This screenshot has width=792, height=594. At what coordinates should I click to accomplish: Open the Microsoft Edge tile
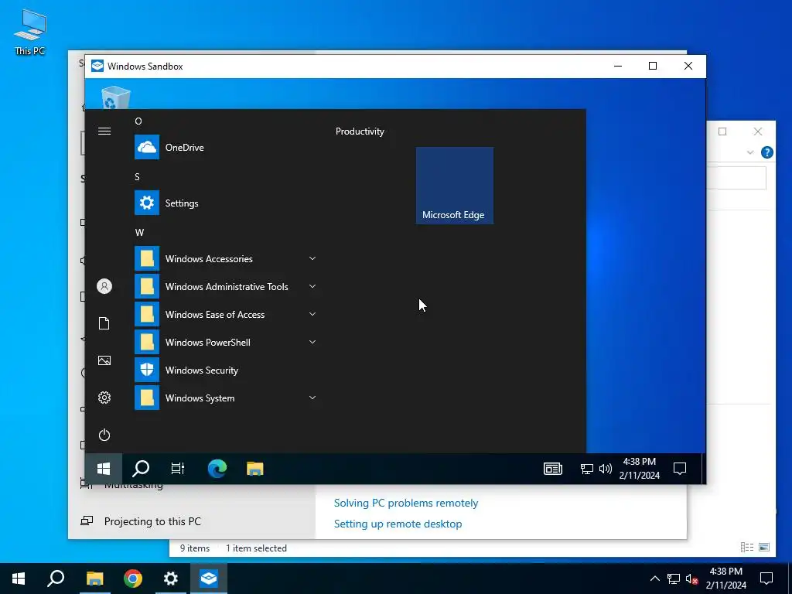pyautogui.click(x=455, y=186)
